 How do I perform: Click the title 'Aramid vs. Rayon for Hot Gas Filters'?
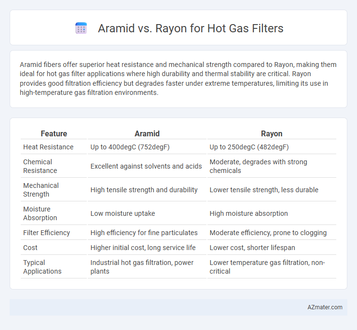click(191, 28)
